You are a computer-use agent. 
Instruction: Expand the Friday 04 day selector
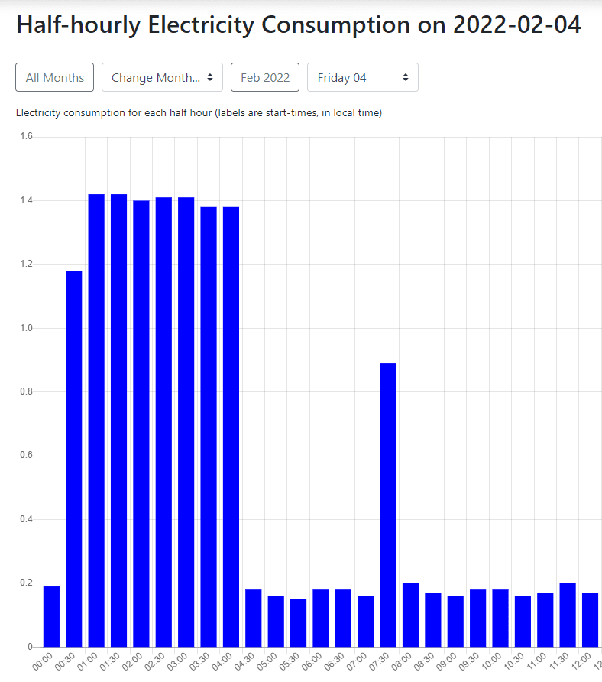(362, 77)
